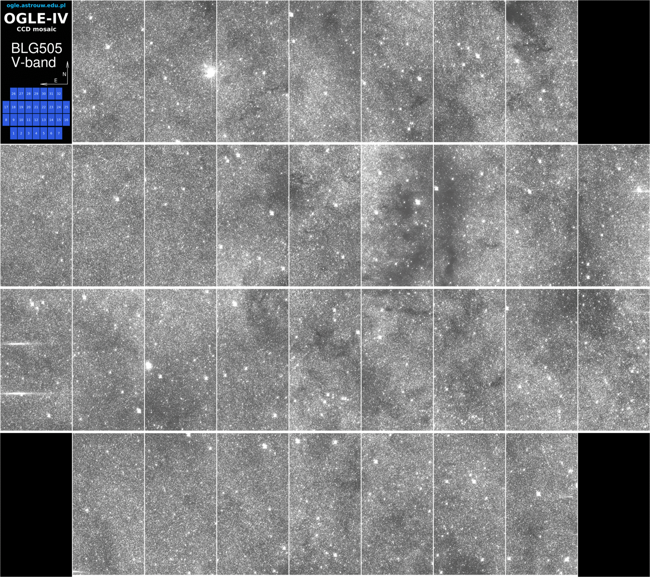Select chip 32 in the blue layout map
Image resolution: width=650 pixels, height=577 pixels.
tap(59, 94)
